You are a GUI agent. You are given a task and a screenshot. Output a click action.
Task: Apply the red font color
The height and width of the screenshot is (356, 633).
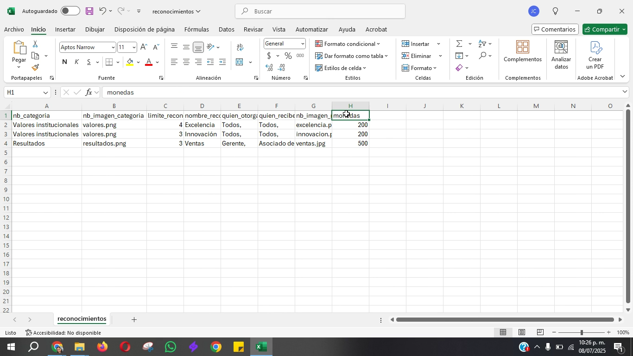coord(149,62)
